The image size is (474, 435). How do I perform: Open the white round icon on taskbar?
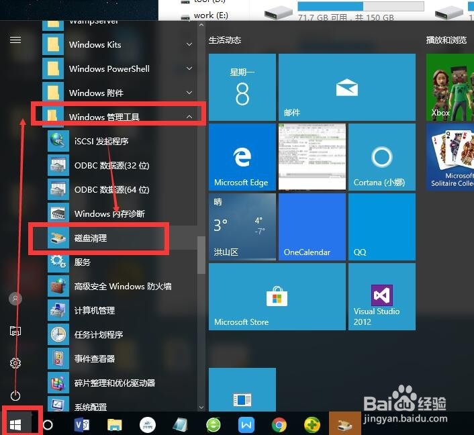click(148, 425)
